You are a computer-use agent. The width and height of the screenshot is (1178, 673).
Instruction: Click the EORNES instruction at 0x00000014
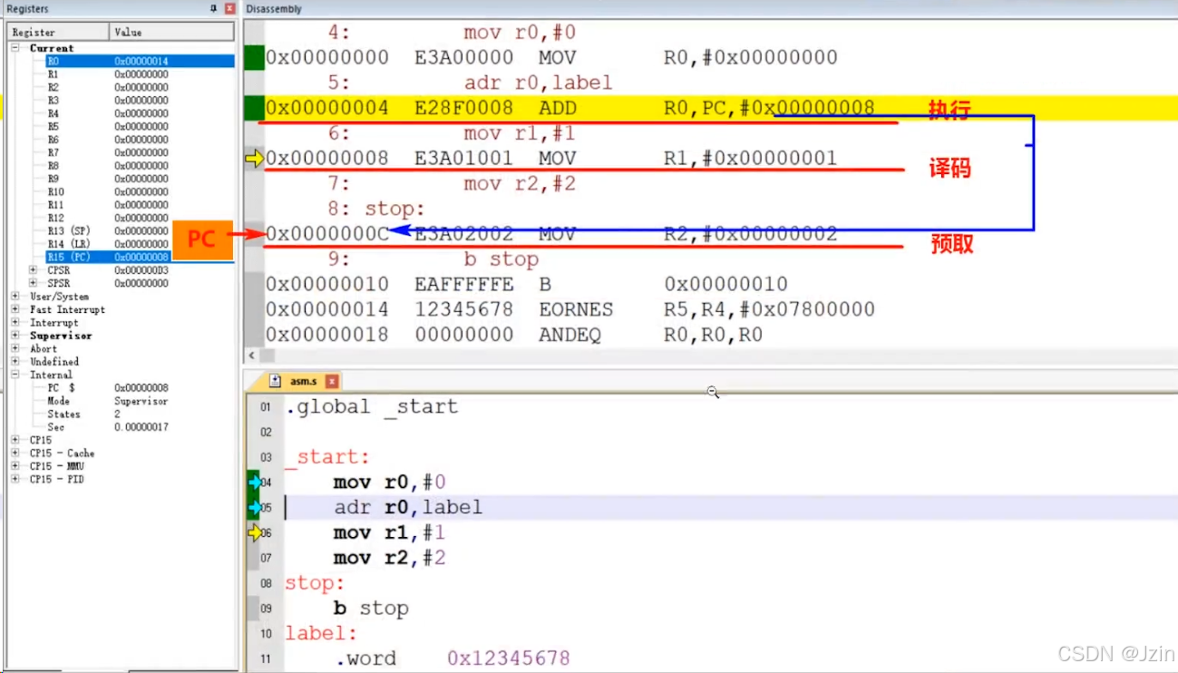570,309
